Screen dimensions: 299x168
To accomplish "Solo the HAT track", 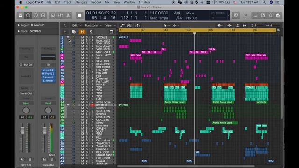I will [87, 99].
